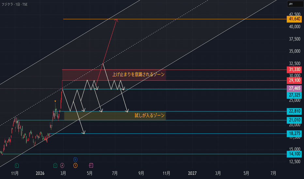Screen dimensions: 304x179
Task: Click the 9月 label on time axis
Action: (x=141, y=173)
